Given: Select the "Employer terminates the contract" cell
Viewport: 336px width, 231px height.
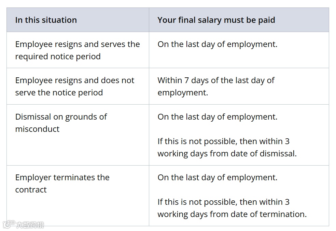Looking at the screenshot, I should click(x=62, y=183).
